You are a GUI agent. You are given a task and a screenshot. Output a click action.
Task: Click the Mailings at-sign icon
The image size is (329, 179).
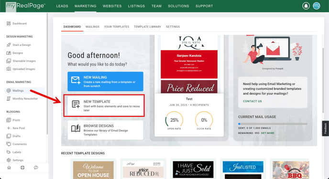point(9,91)
